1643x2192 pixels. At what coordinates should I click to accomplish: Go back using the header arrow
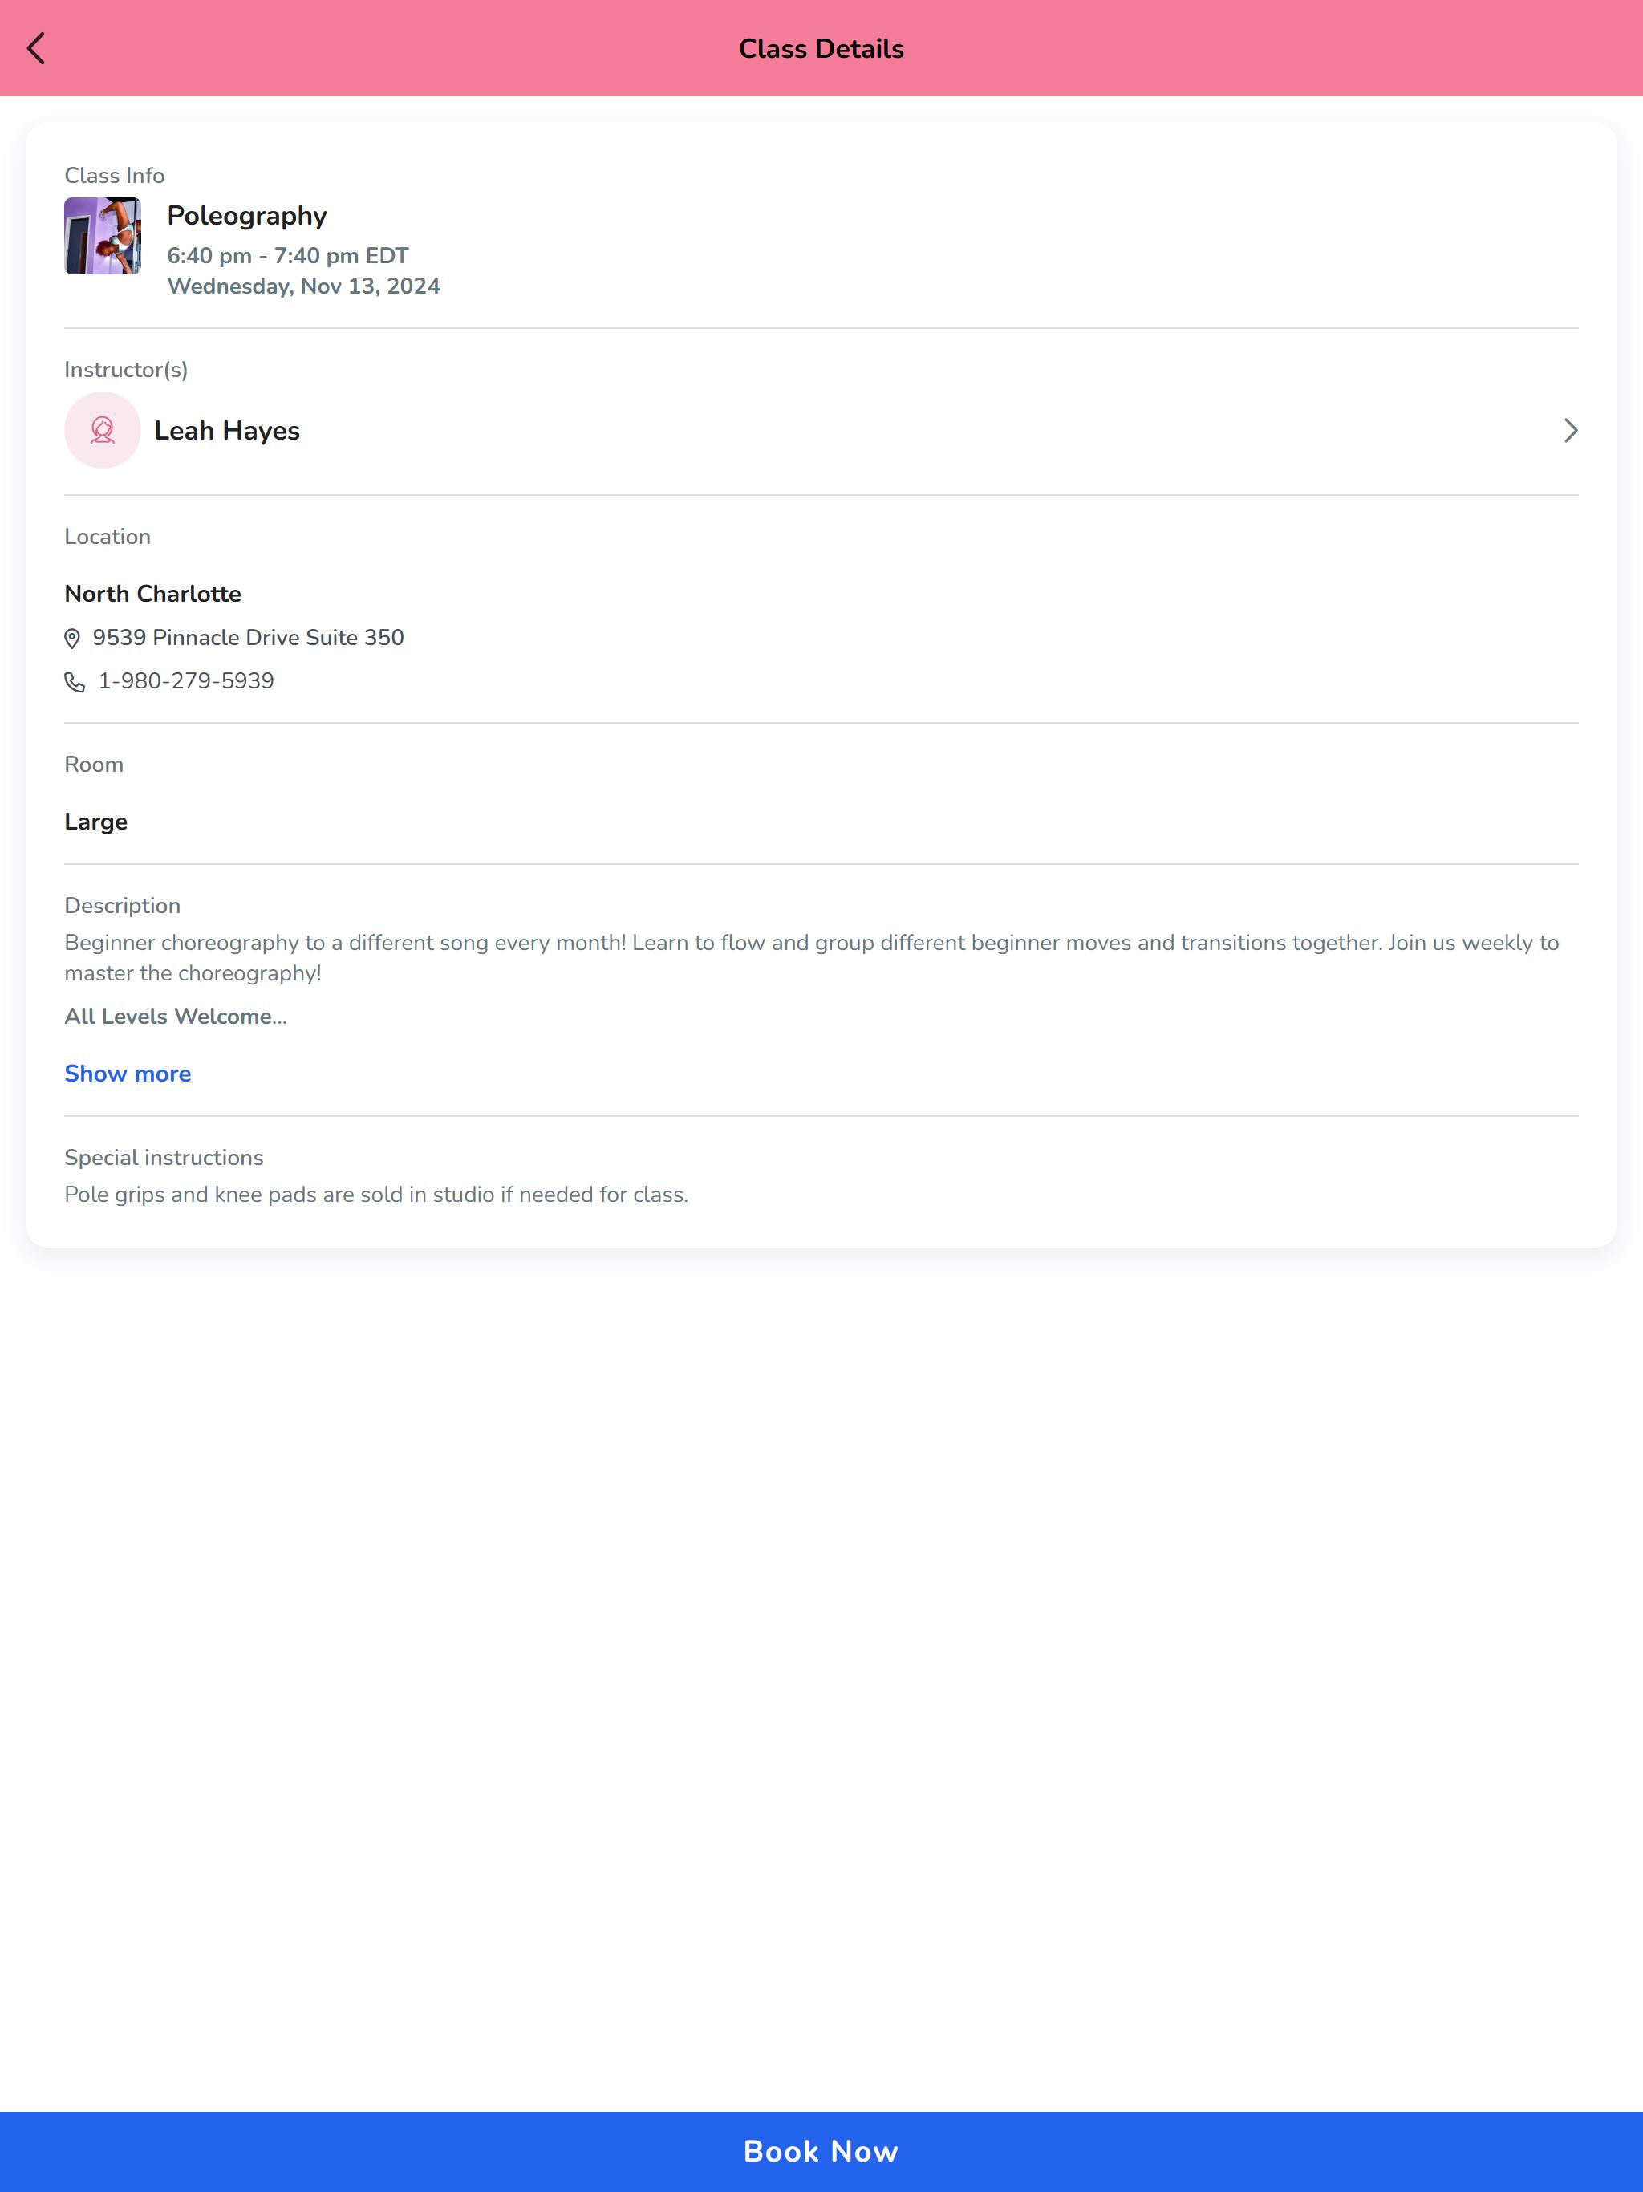(x=37, y=49)
